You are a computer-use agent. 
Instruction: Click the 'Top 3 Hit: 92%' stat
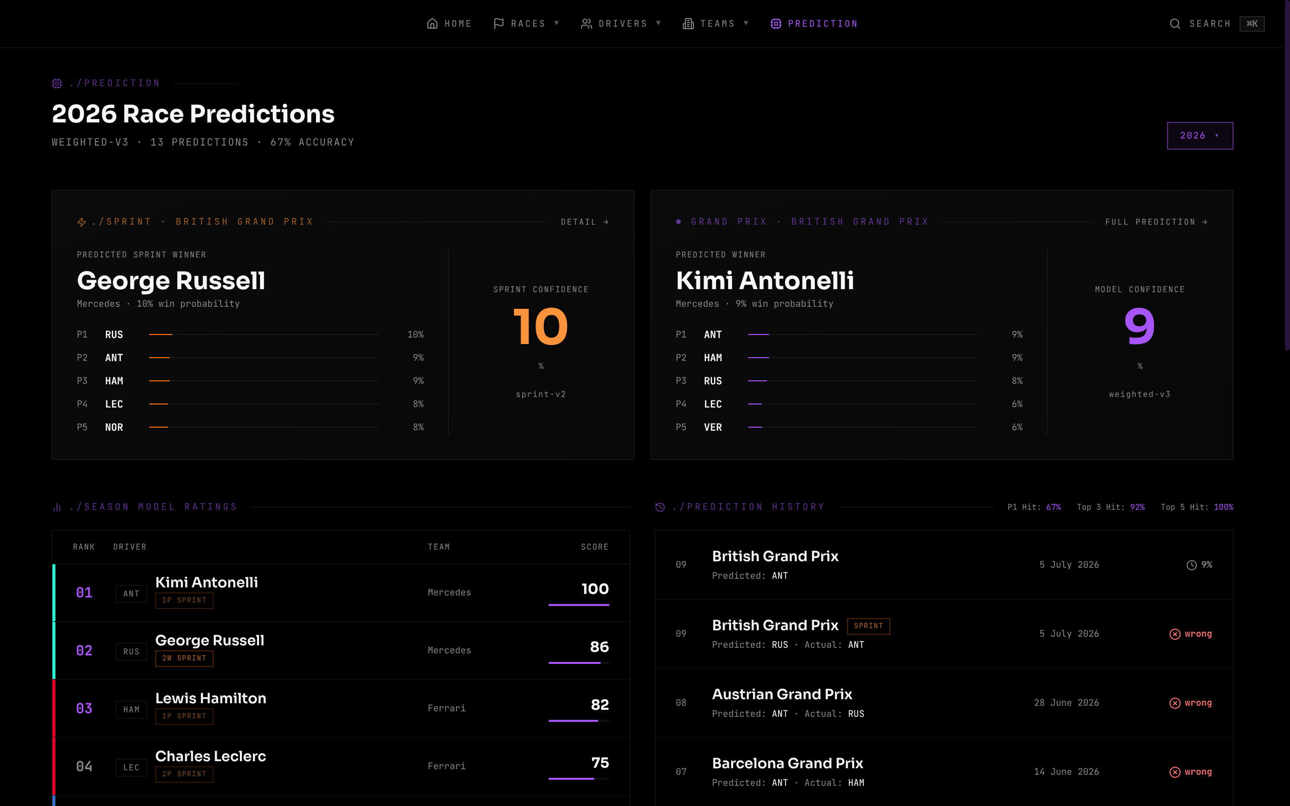click(x=1111, y=507)
